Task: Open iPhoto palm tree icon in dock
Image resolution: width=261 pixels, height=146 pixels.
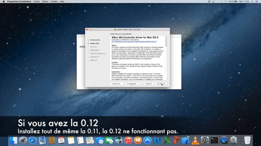Action: (x=119, y=140)
